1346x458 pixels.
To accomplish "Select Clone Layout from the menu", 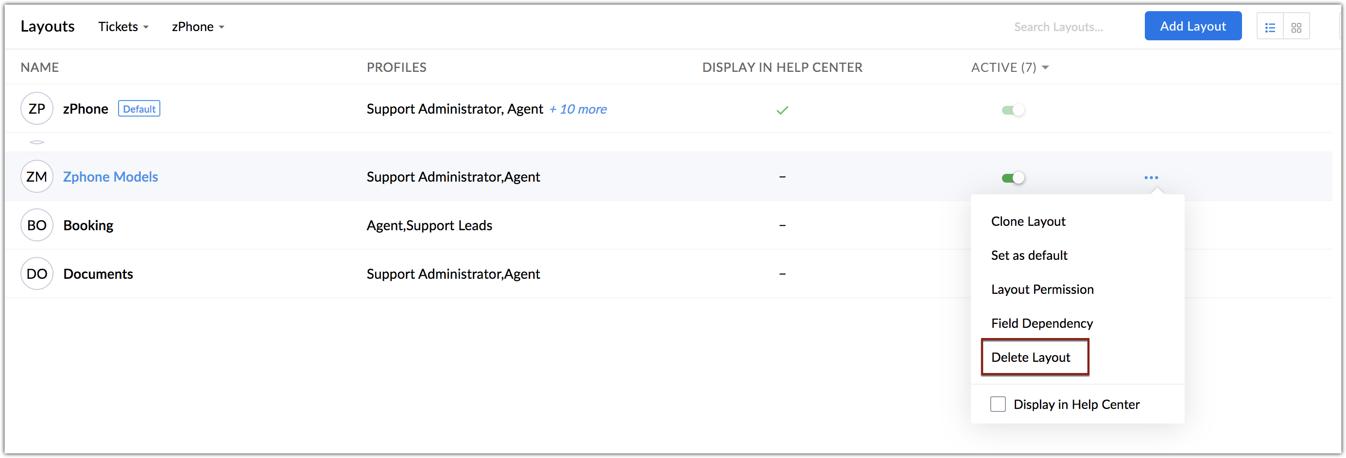I will pos(1028,221).
